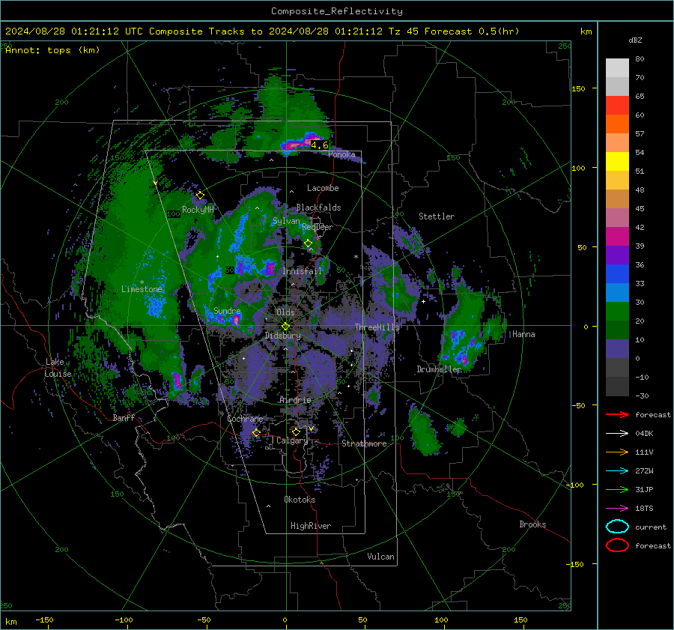
Task: Click the light gray 70-80 dBZ swatch
Action: click(617, 68)
